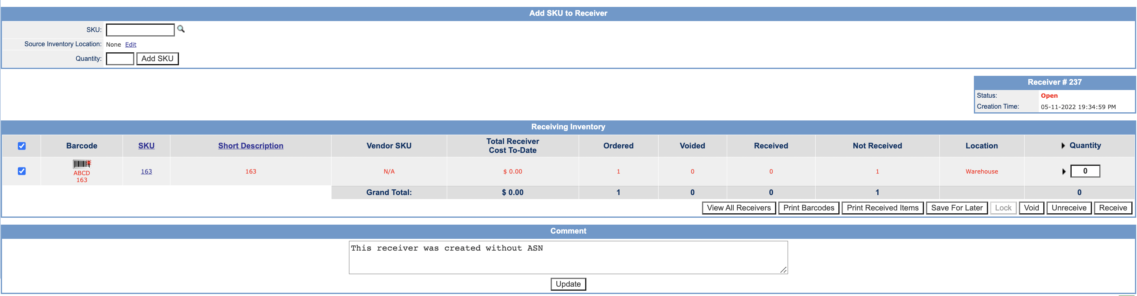Click the Location column header

982,146
